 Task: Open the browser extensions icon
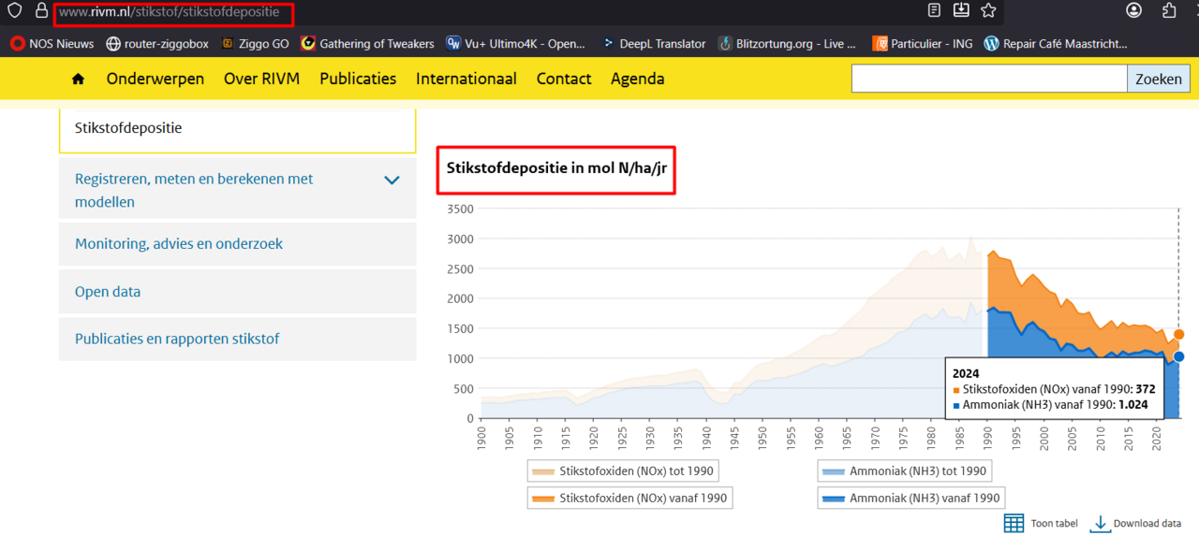[x=1169, y=11]
